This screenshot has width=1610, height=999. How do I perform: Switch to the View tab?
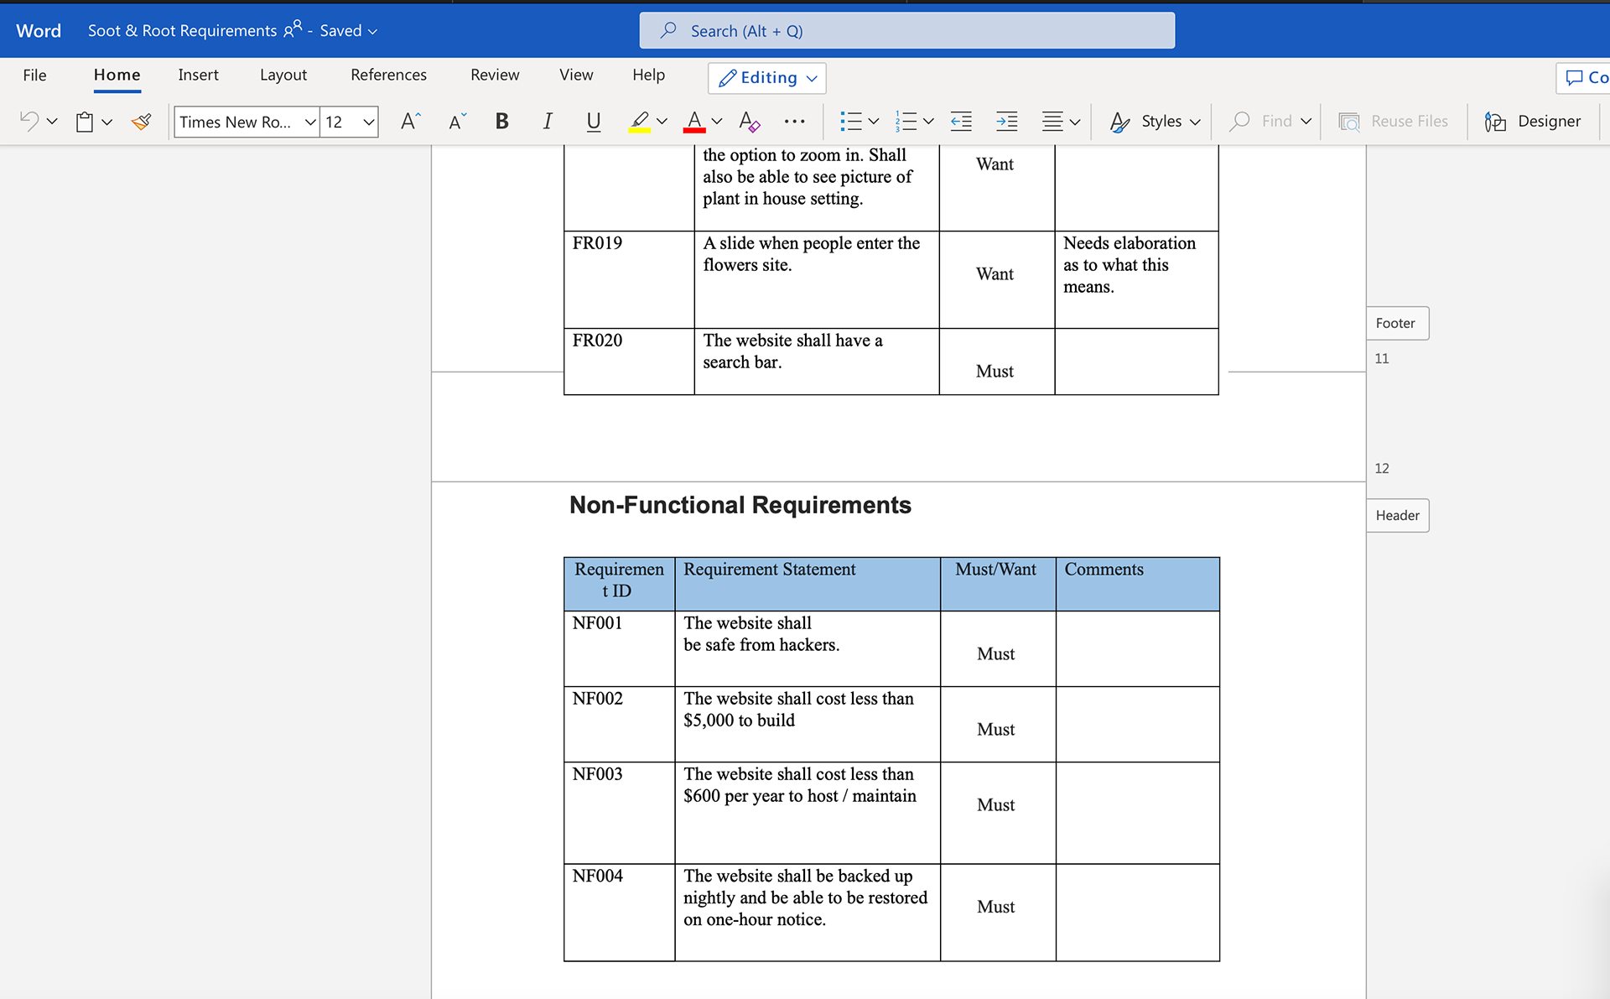coord(576,75)
